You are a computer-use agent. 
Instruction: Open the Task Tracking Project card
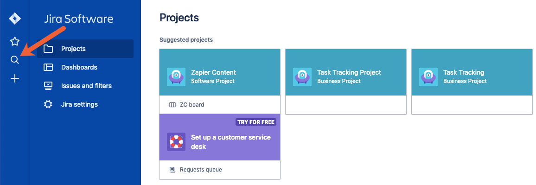tap(346, 82)
